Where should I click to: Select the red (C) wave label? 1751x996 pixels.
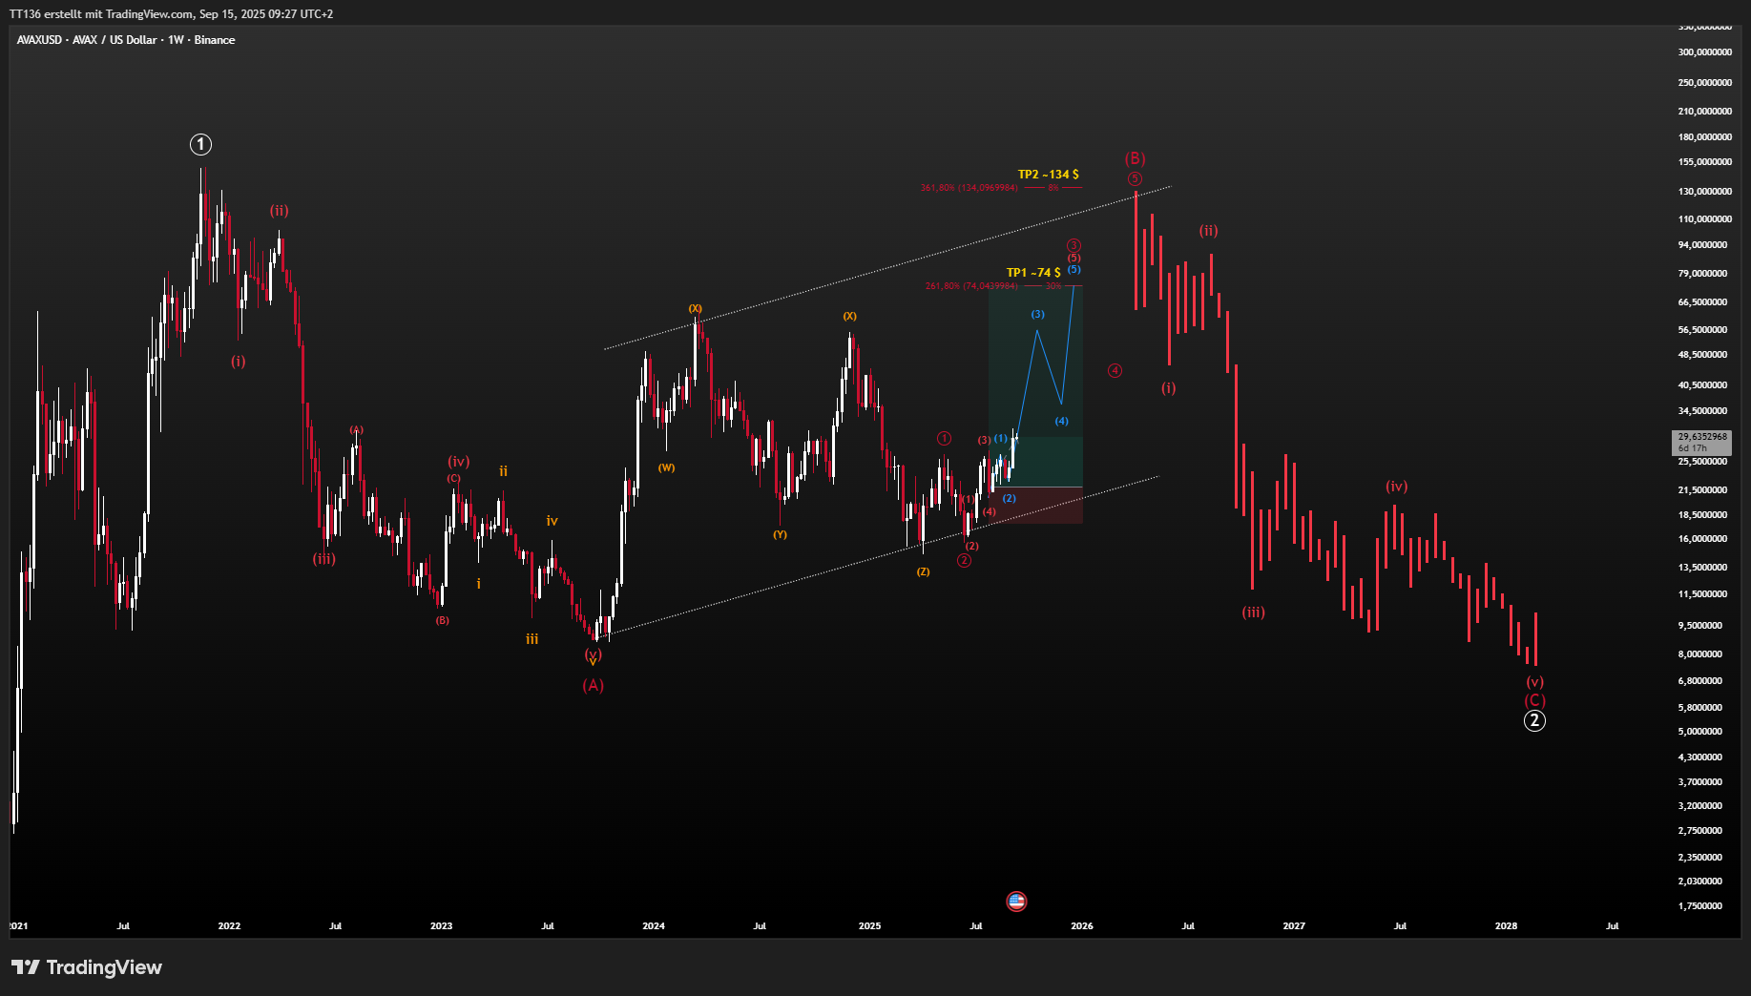[x=1534, y=700]
